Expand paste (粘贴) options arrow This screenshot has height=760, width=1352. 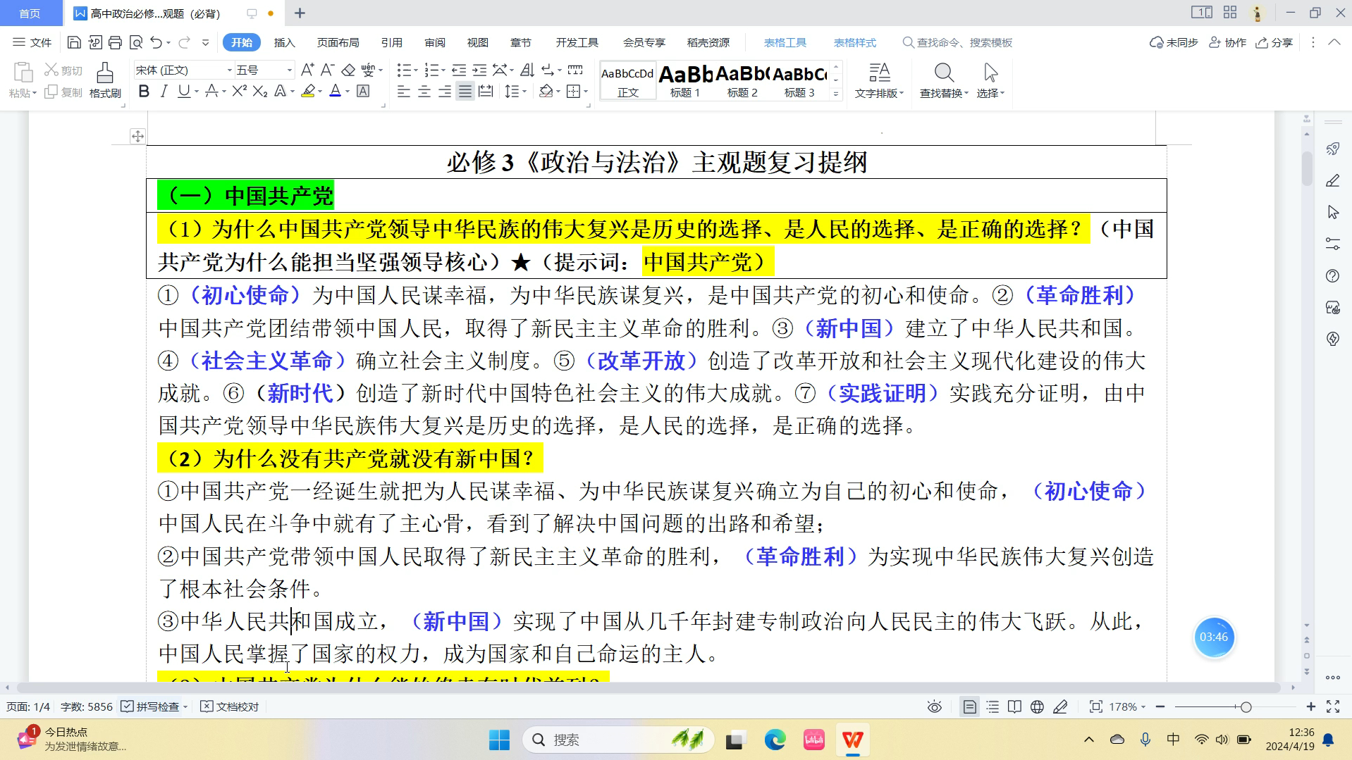(x=34, y=94)
